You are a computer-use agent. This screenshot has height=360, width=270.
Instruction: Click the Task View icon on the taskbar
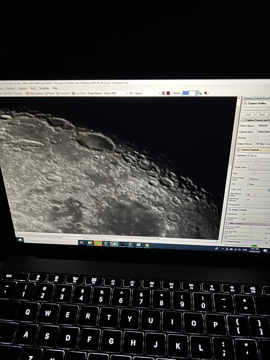(x=81, y=242)
